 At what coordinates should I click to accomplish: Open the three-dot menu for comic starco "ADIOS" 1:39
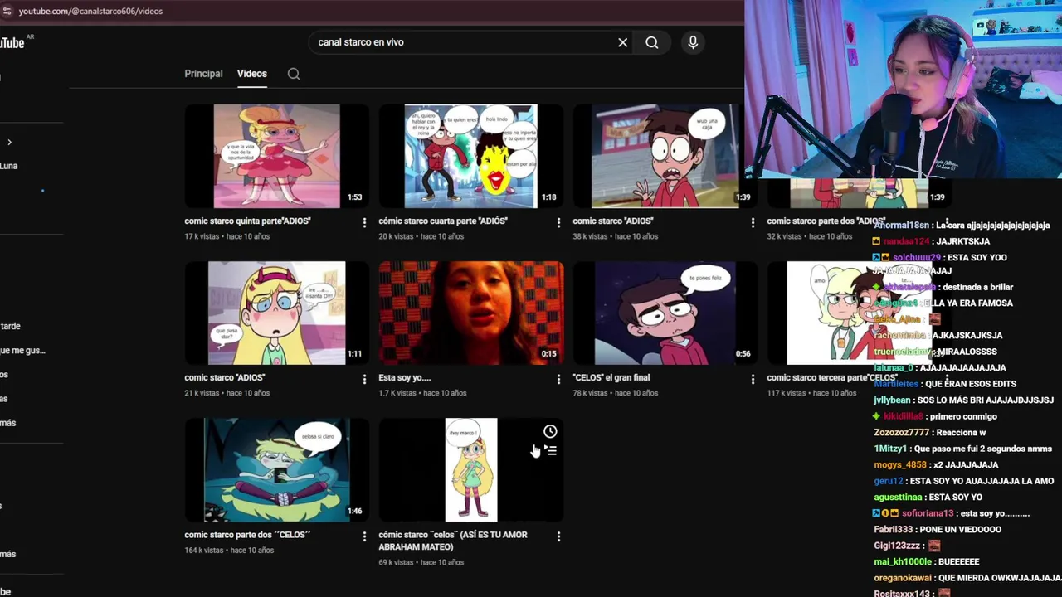pos(753,222)
